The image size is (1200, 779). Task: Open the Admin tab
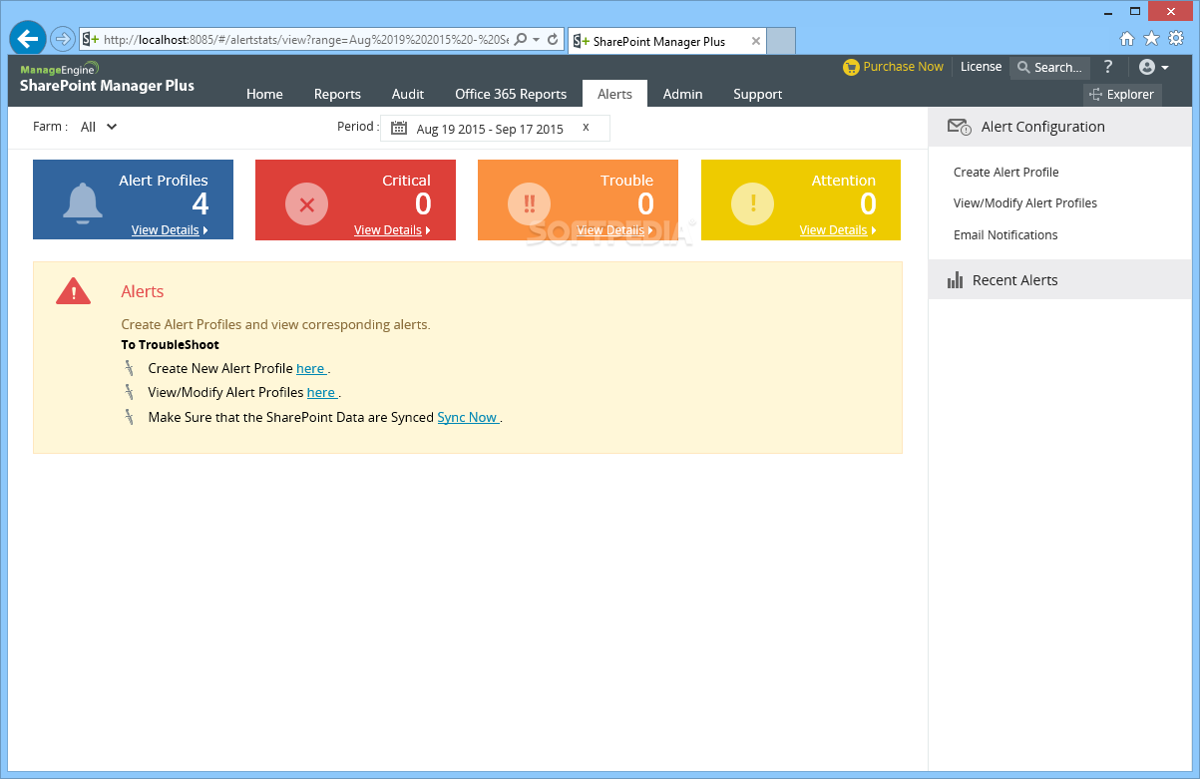[x=682, y=94]
